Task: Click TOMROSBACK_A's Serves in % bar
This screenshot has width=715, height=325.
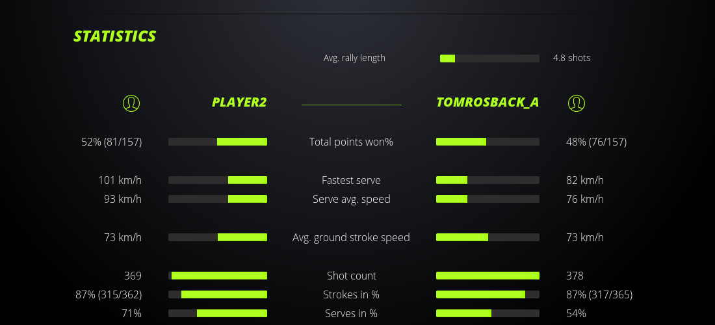Action: tap(487, 313)
